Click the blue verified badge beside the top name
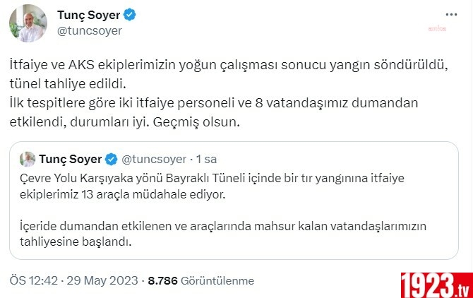473x298 pixels. click(130, 15)
